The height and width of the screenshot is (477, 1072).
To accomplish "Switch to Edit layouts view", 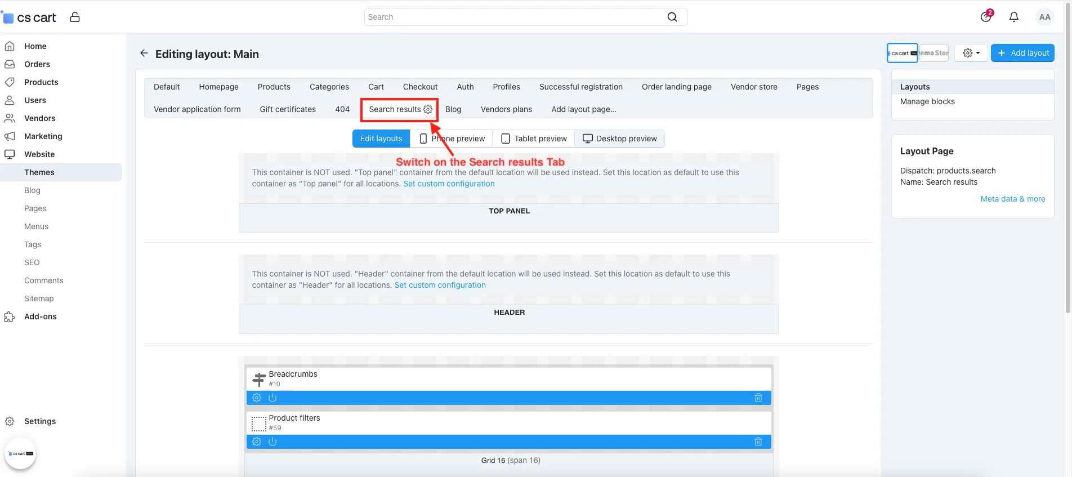I will coord(381,139).
